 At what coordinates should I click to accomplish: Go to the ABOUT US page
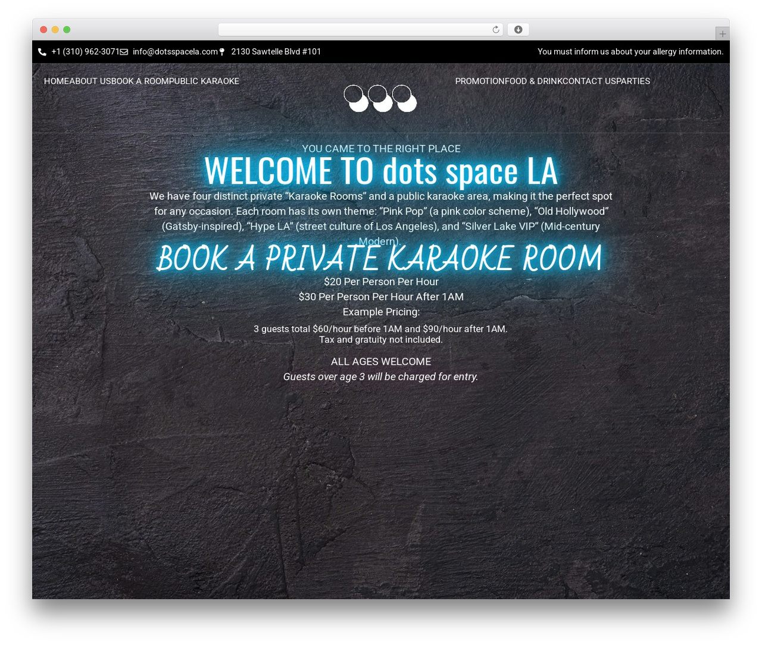coord(91,81)
